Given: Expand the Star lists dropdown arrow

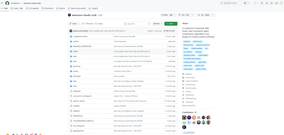Looking at the screenshot, I should (x=213, y=15).
